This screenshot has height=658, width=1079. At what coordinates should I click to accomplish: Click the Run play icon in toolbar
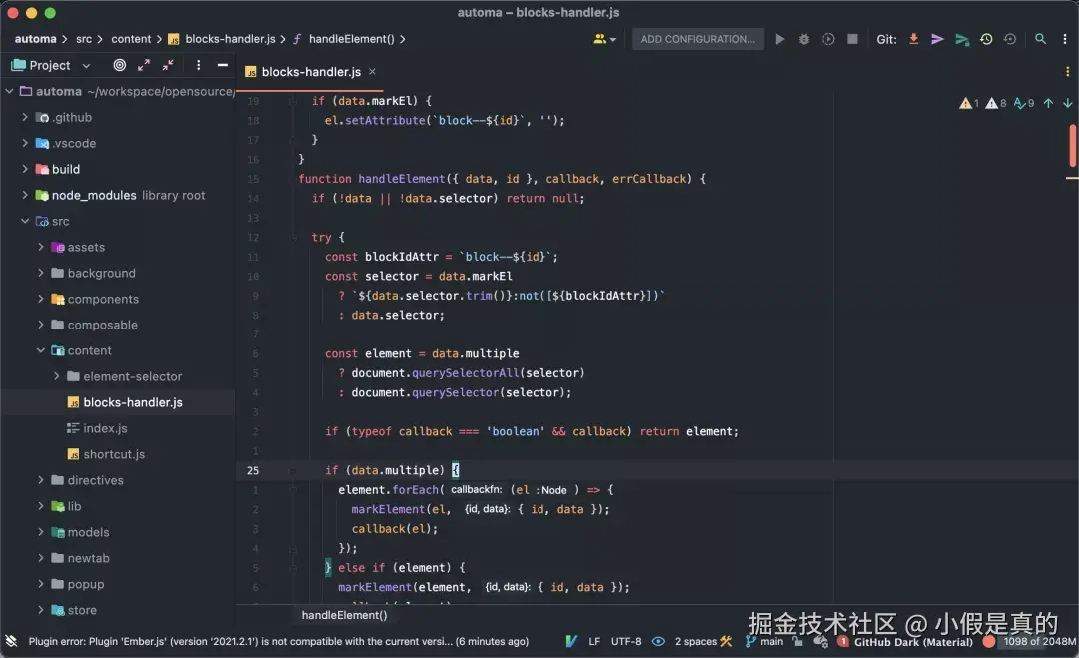pos(779,39)
